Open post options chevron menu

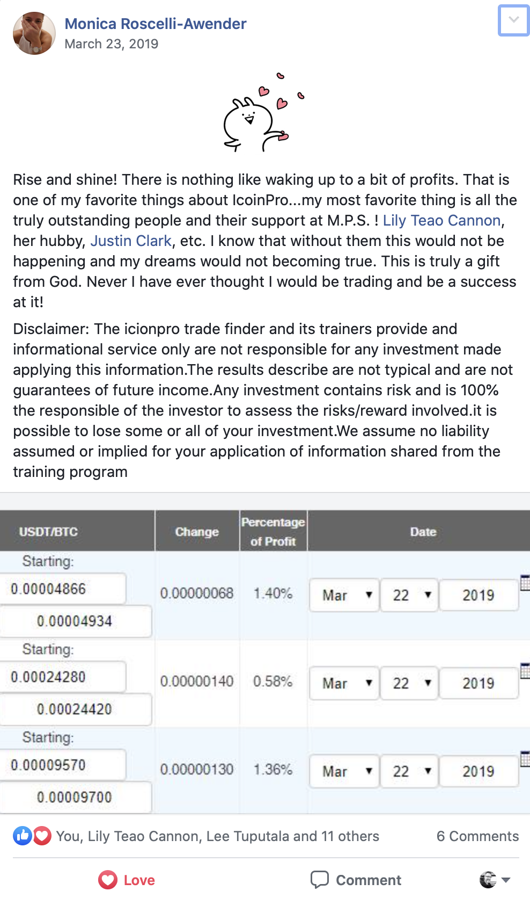[x=513, y=20]
